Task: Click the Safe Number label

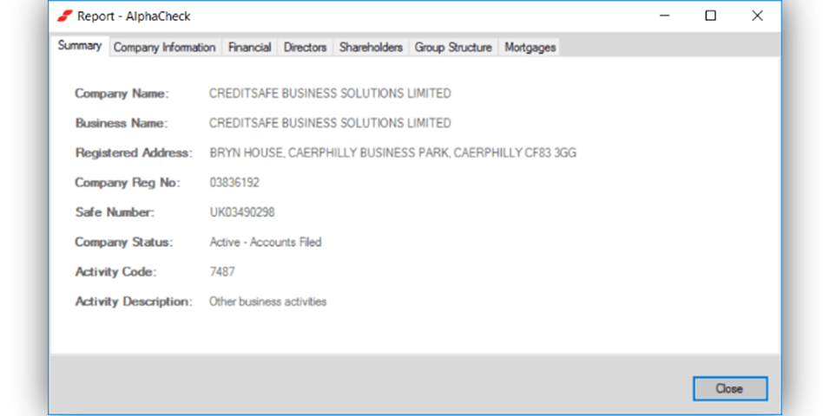Action: tap(115, 212)
